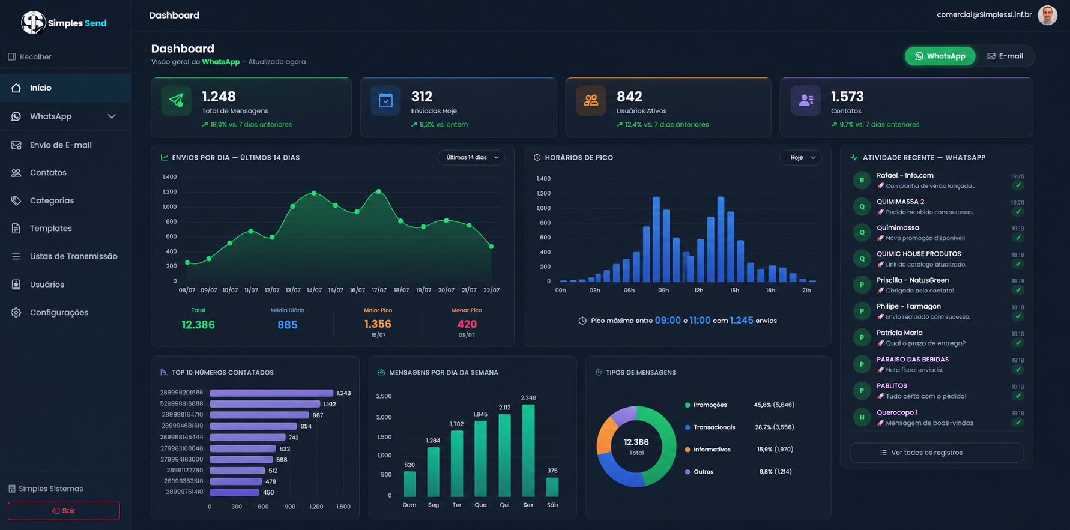
Task: Open the Patricia Maria activity entry
Action: pyautogui.click(x=937, y=337)
